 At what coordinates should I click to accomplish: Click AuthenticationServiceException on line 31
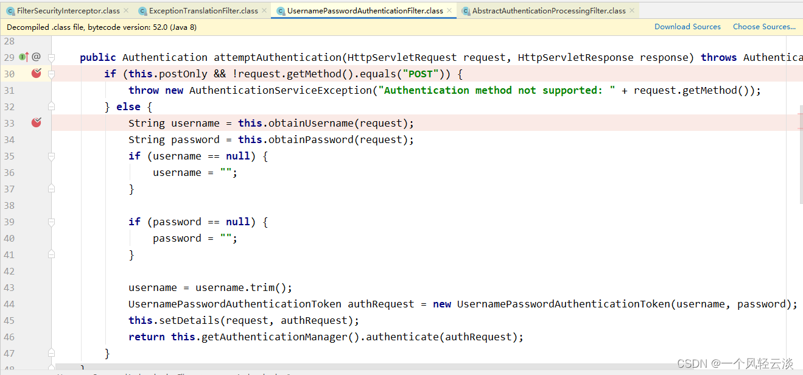pos(280,90)
